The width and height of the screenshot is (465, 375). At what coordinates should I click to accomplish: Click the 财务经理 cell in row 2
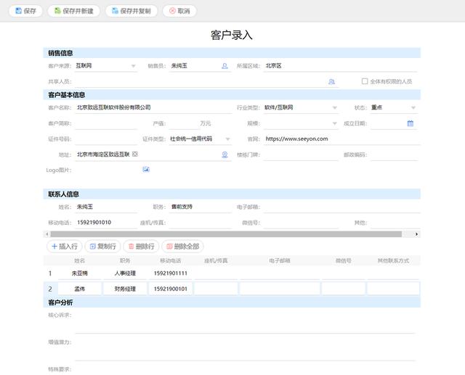point(125,289)
